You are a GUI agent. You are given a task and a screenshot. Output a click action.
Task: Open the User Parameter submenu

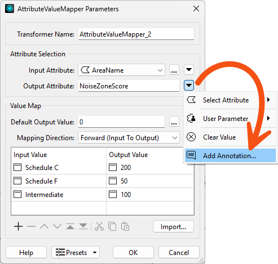click(230, 119)
